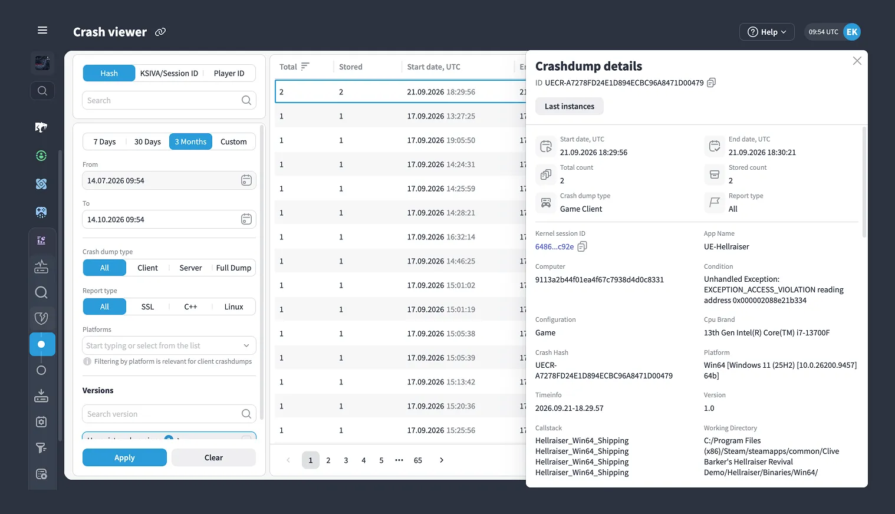Screen dimensions: 895x514
Task: Open the Last instances tab
Action: 570,106
